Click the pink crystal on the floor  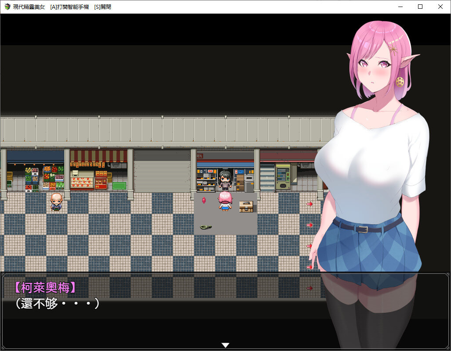204,200
